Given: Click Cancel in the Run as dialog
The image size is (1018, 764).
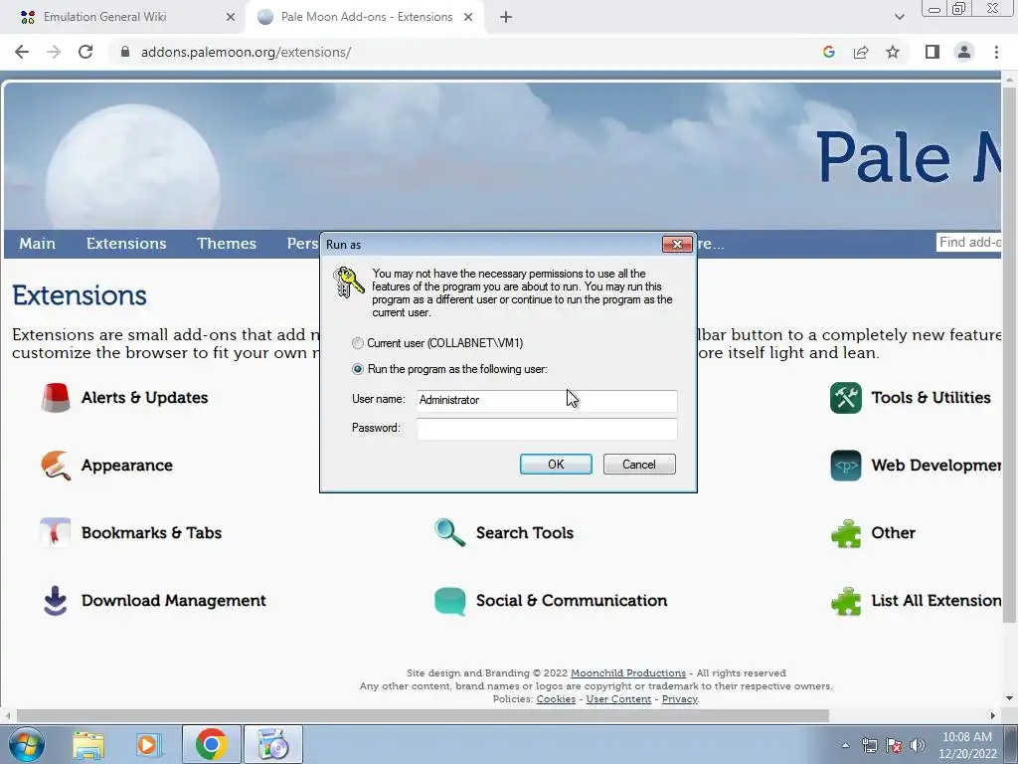Looking at the screenshot, I should (639, 464).
